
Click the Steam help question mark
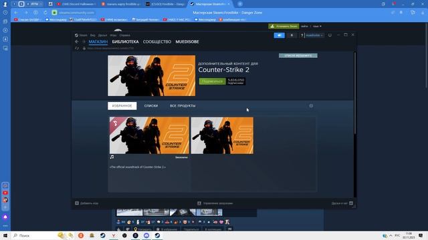(302, 35)
